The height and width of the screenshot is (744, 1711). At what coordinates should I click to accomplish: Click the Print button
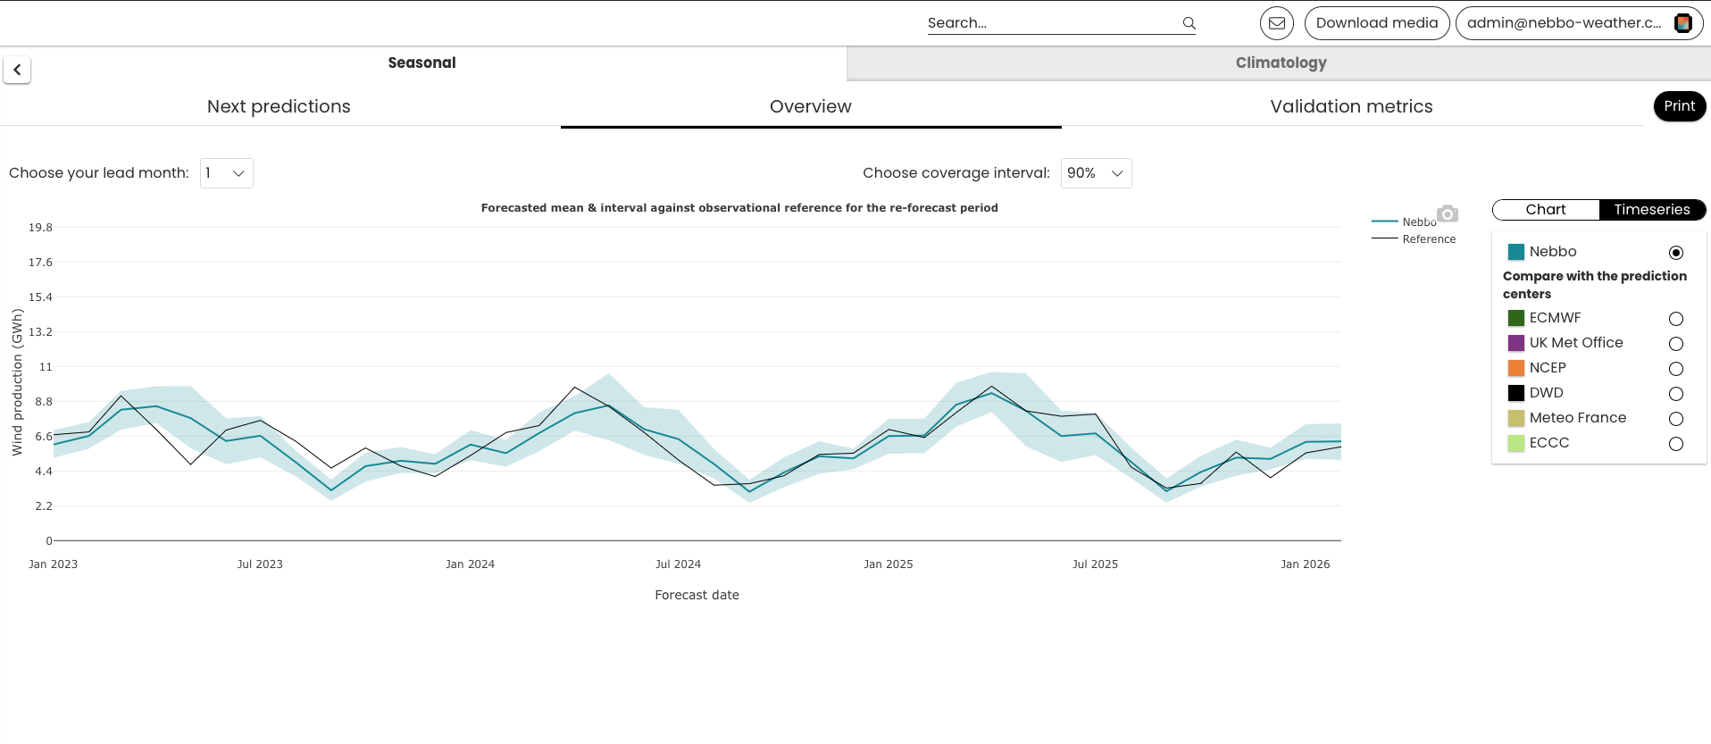click(x=1679, y=106)
